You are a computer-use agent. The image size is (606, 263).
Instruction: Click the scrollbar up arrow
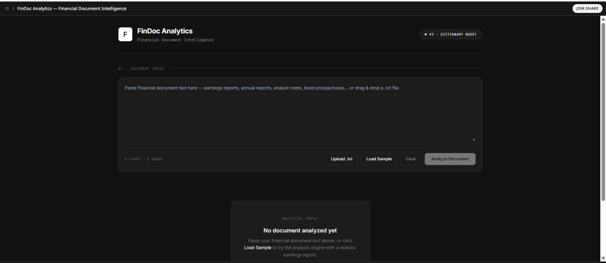(603, 19)
